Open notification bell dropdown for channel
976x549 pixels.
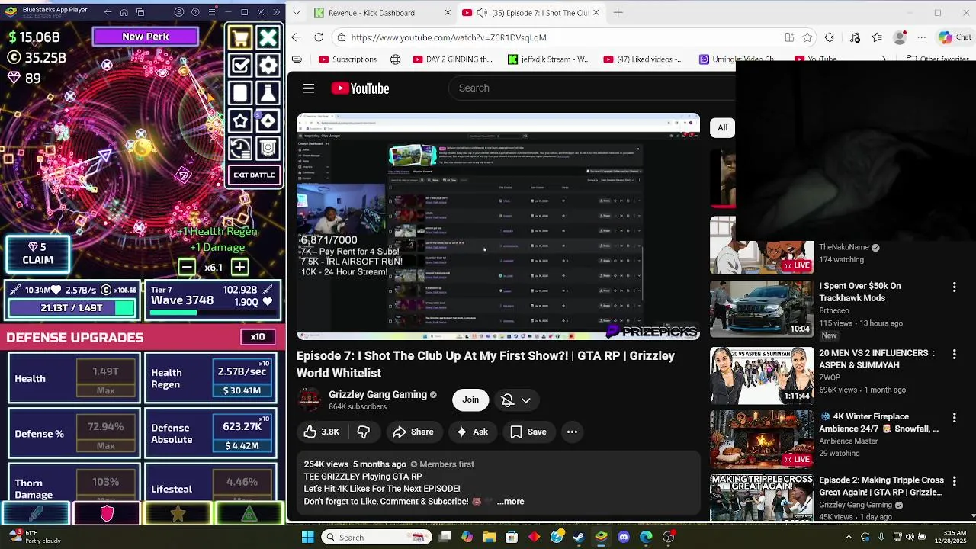pos(516,400)
